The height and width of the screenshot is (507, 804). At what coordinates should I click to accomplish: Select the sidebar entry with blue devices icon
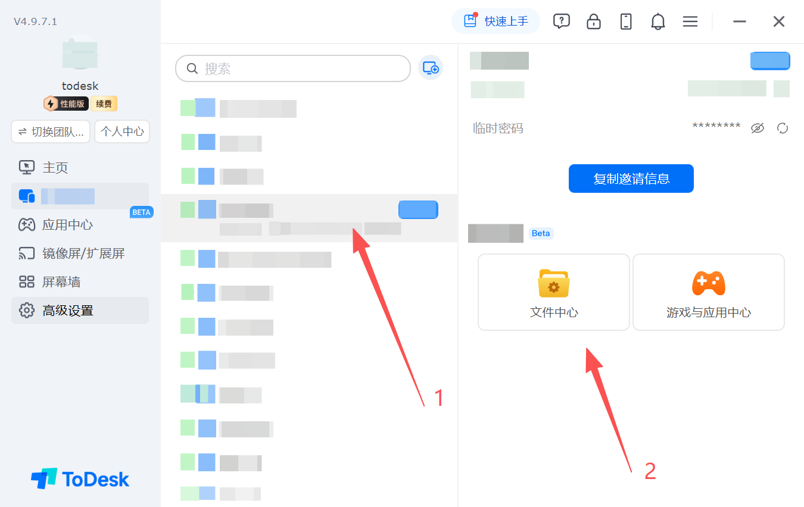coord(80,196)
